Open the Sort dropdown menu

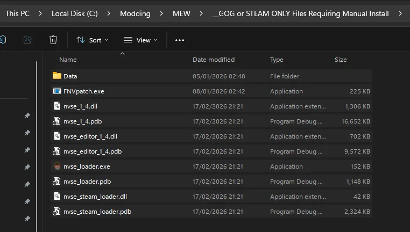(92, 40)
